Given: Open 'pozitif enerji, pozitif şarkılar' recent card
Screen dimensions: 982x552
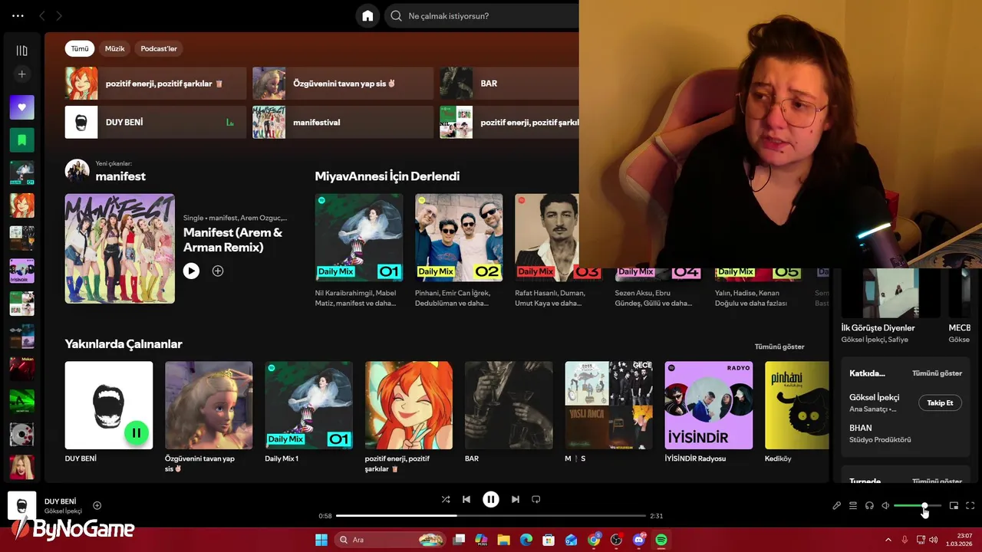Looking at the screenshot, I should click(x=409, y=418).
